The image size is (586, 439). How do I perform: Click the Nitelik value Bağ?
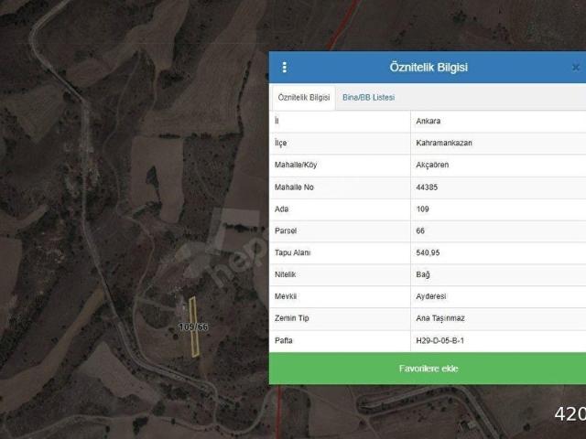pyautogui.click(x=423, y=274)
